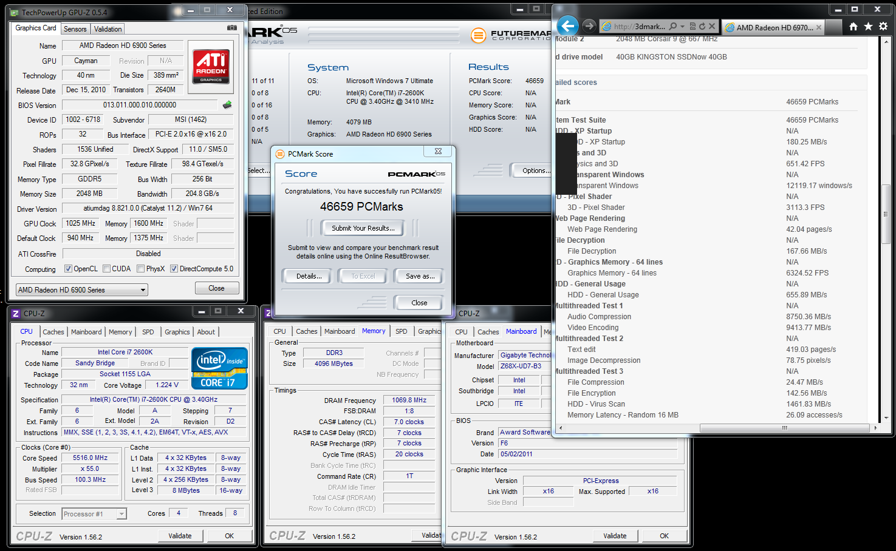
Task: Click the GPU Clock 1025 MHz value
Action: pos(81,223)
